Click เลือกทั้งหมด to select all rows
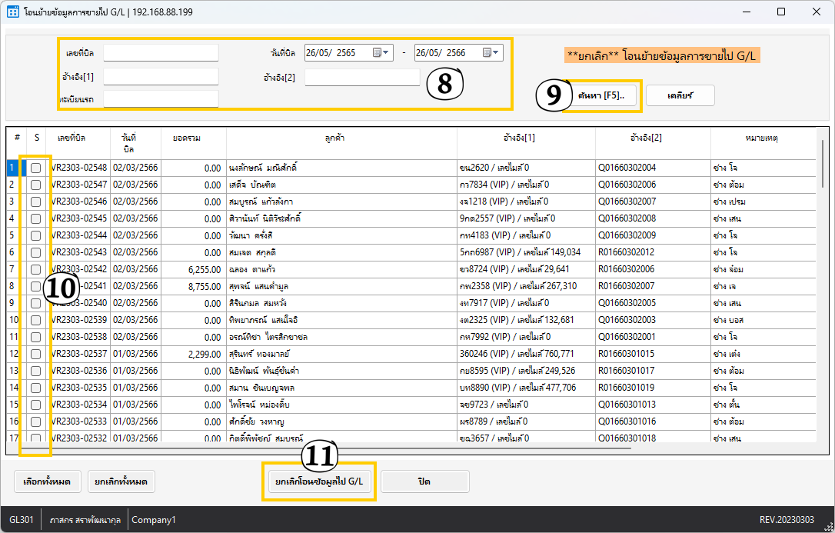Viewport: 835px width, 533px height. 47,481
